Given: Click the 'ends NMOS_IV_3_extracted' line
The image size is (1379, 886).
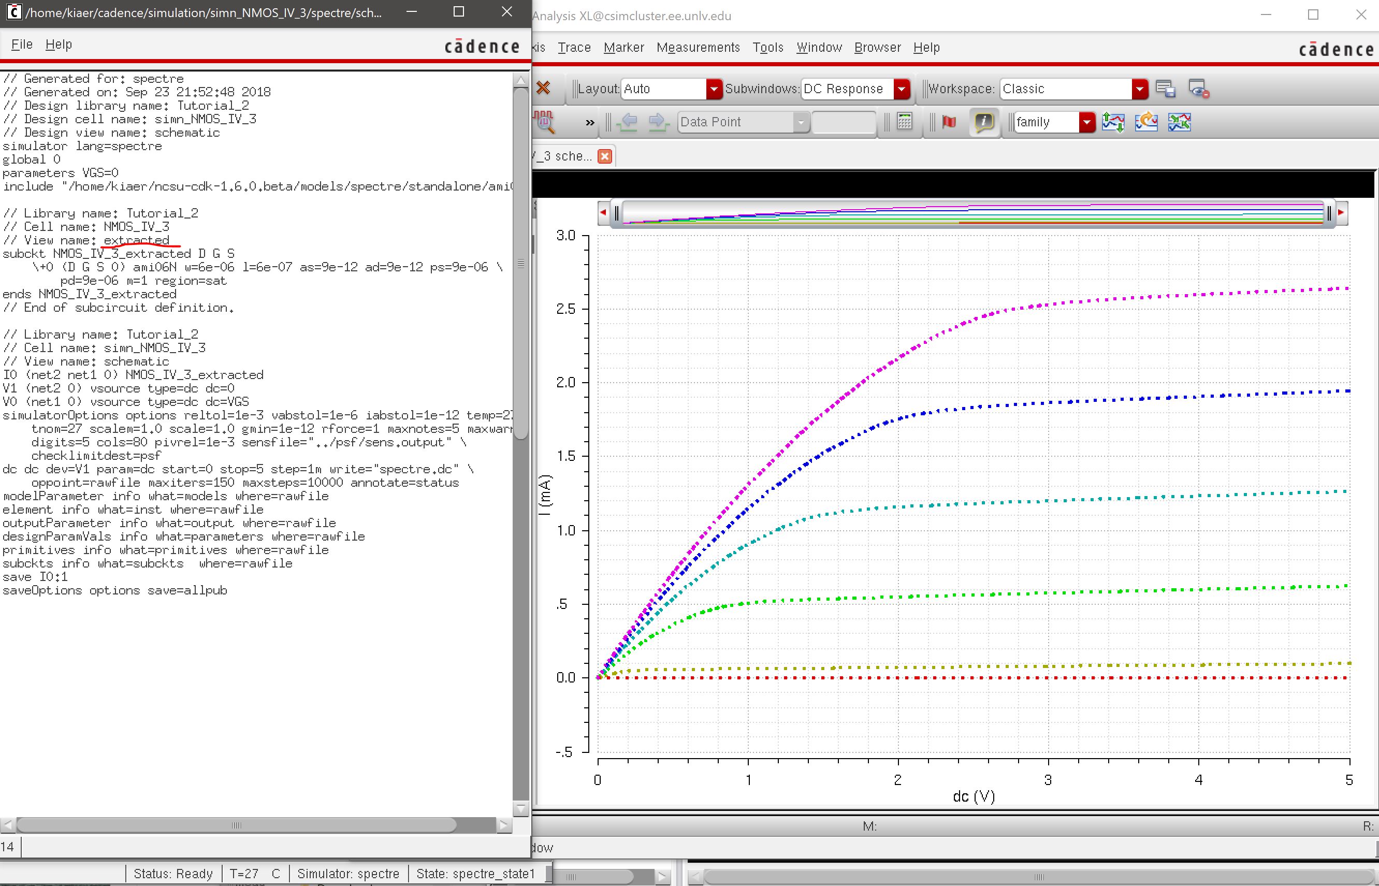Looking at the screenshot, I should coord(90,294).
